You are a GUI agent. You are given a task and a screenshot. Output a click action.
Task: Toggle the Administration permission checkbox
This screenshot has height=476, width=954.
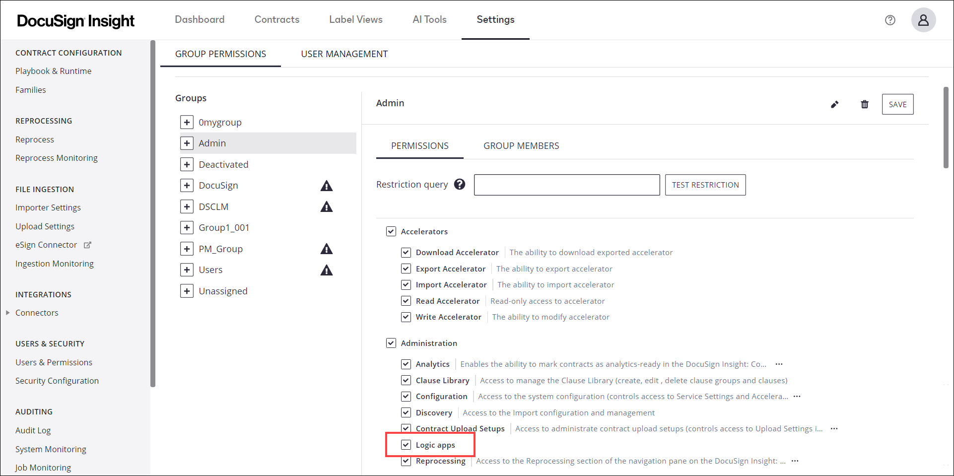pyautogui.click(x=391, y=342)
